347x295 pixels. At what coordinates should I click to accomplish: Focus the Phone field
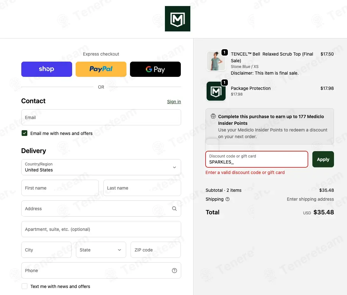point(101,271)
